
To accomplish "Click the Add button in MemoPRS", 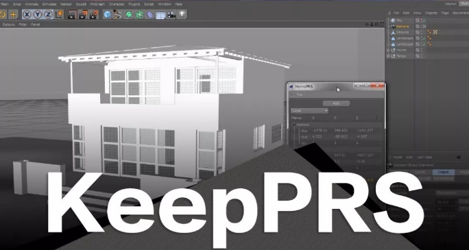I will tap(336, 103).
